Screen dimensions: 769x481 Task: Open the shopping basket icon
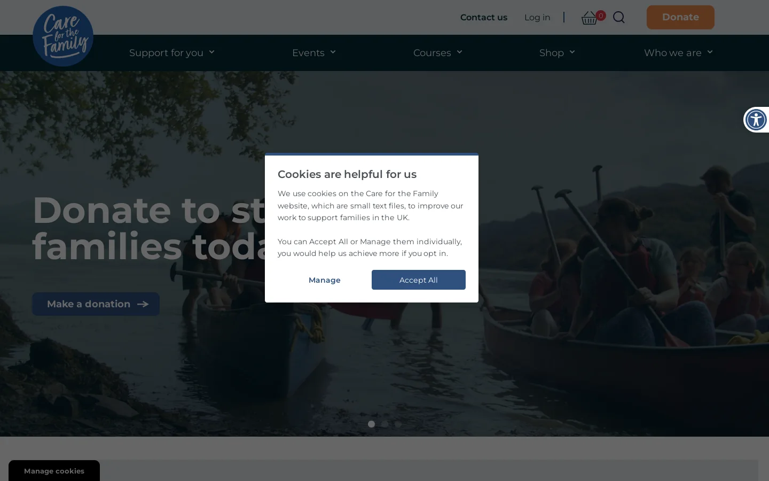(590, 18)
